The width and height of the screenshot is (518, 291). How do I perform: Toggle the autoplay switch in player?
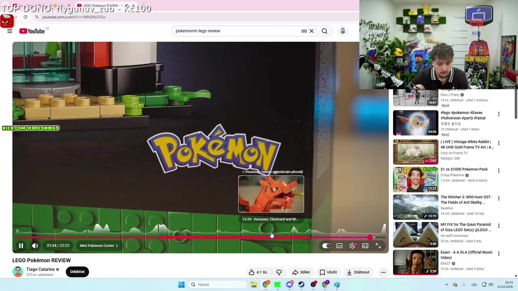[x=326, y=245]
